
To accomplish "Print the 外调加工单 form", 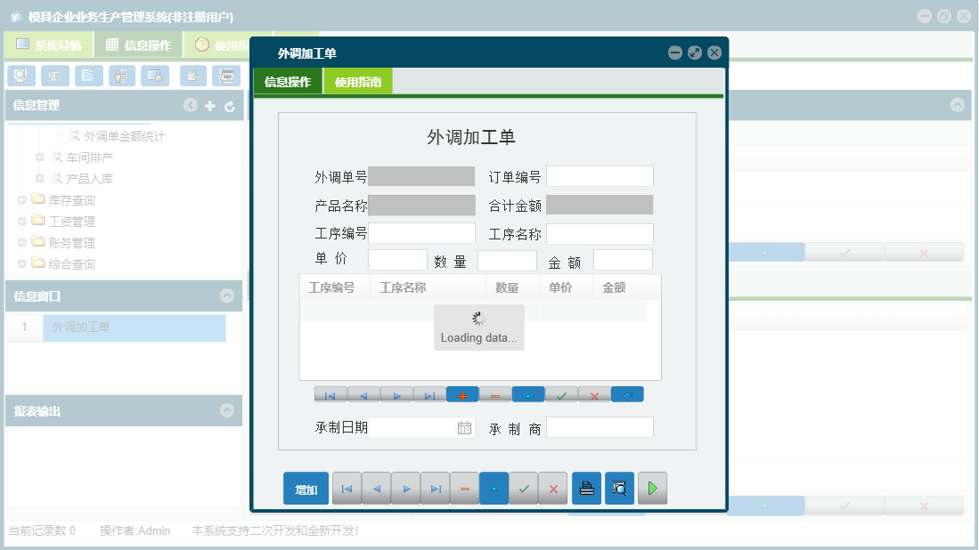I will coord(587,489).
